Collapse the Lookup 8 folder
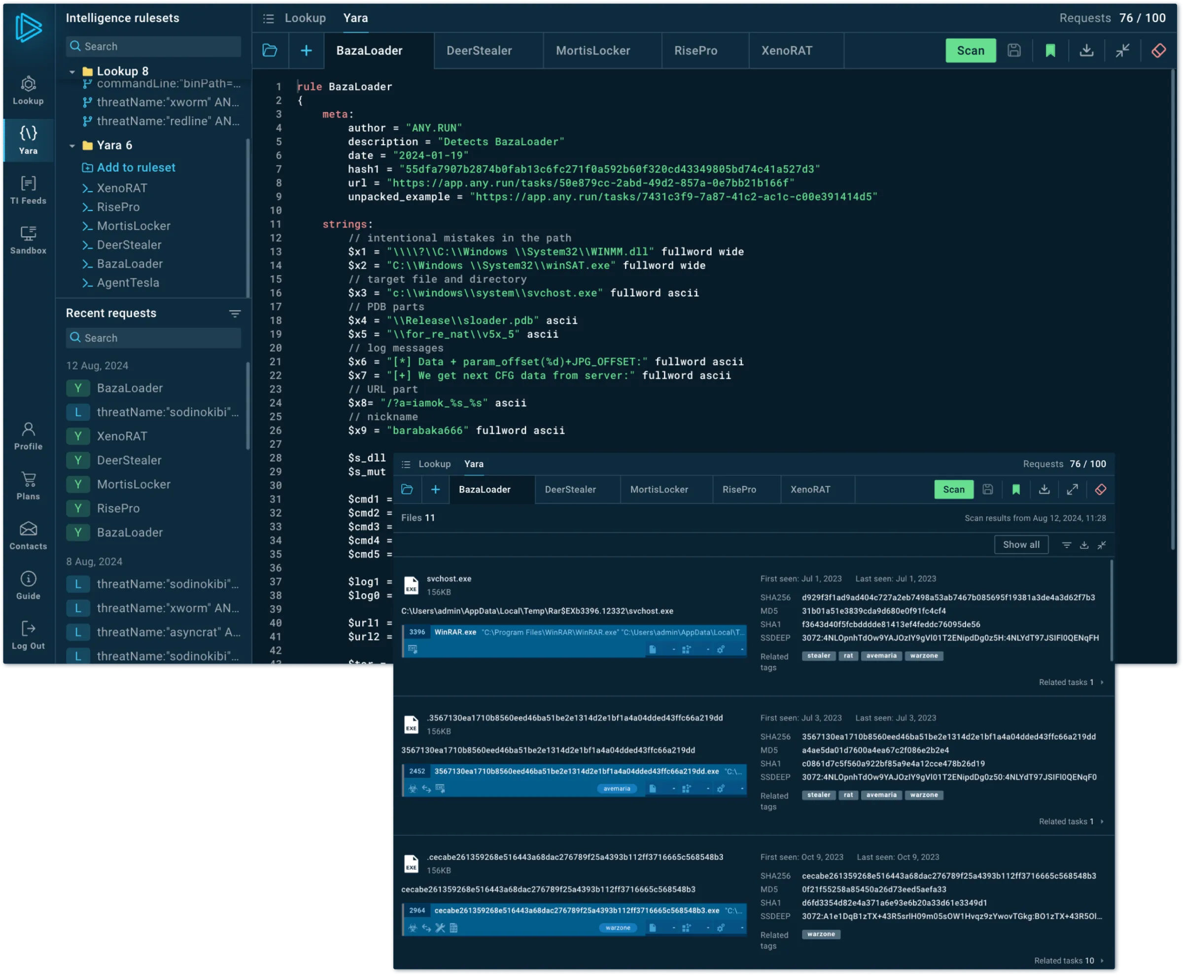 72,72
